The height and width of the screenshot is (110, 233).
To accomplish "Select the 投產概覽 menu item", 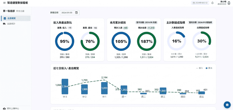I will tap(16, 18).
